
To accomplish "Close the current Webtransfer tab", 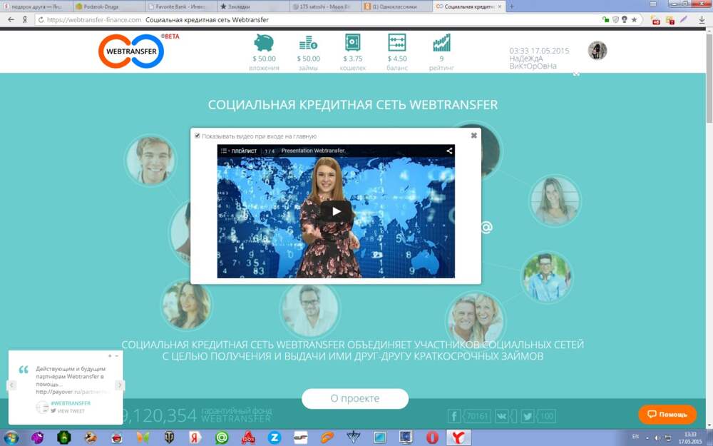I will point(499,6).
